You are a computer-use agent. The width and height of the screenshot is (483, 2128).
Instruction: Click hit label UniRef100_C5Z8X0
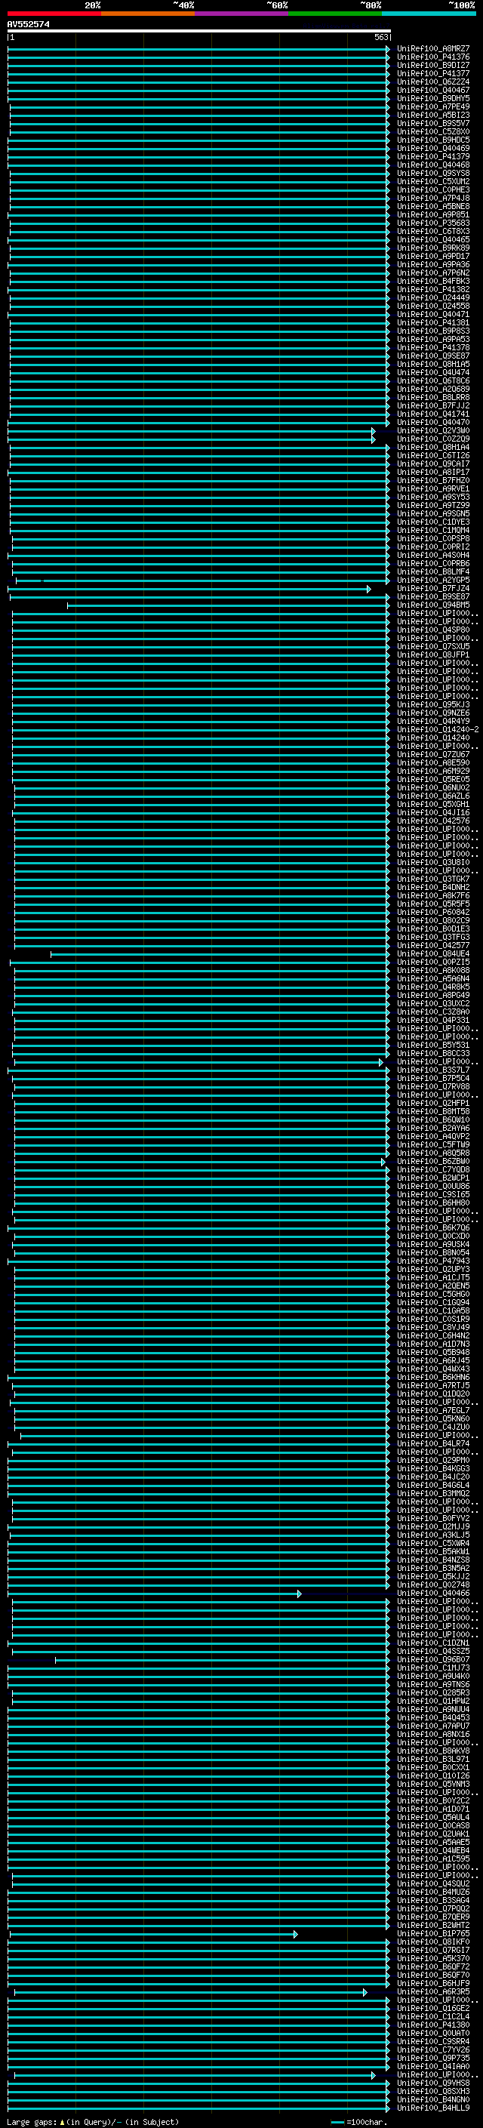coord(432,131)
